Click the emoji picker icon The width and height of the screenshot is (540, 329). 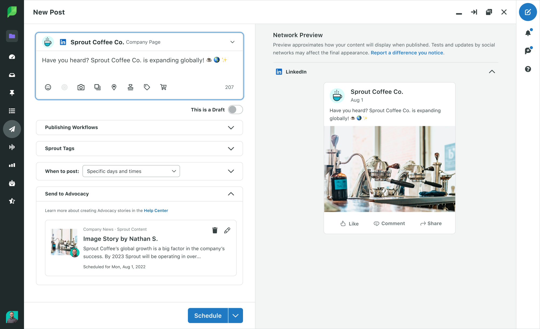(x=48, y=87)
